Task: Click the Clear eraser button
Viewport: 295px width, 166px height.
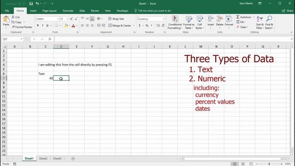Action: tap(242, 27)
